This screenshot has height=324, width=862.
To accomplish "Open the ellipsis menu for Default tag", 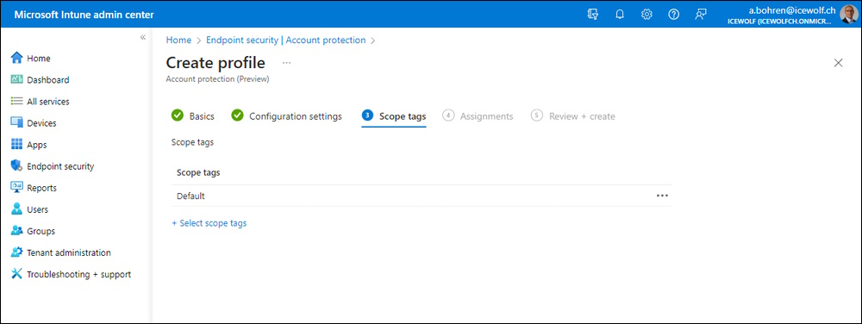I will (x=662, y=196).
